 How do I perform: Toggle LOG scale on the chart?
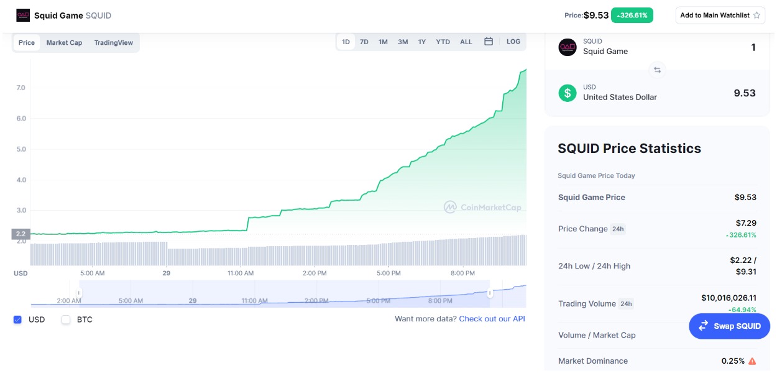coord(513,42)
